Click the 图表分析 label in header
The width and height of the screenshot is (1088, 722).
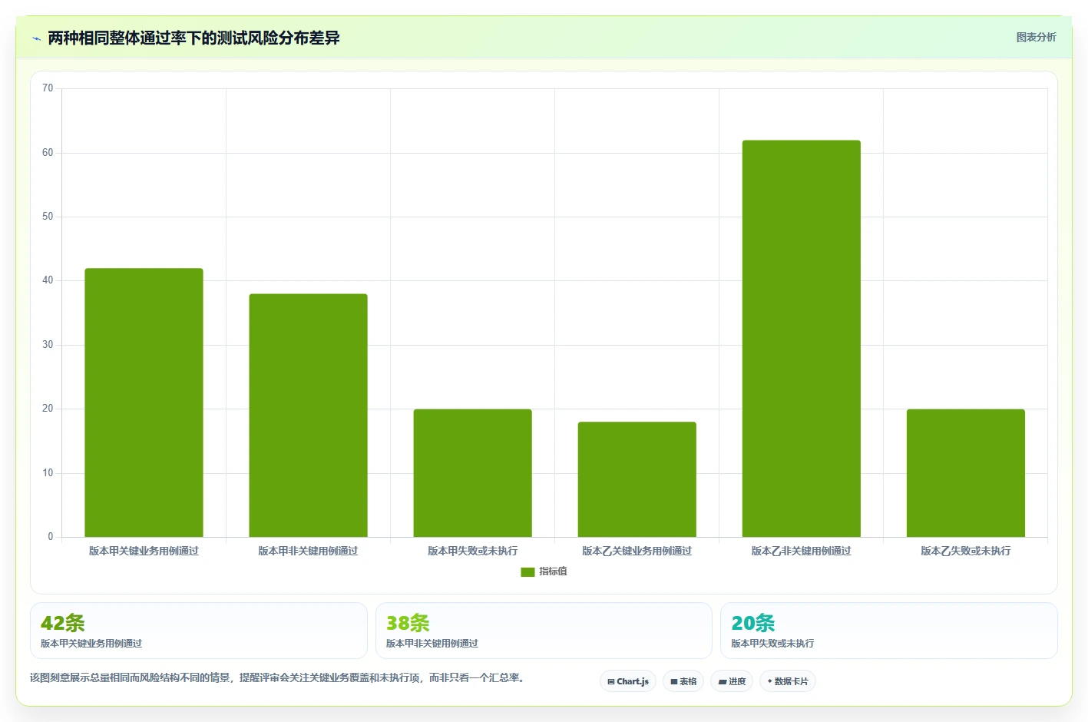(1036, 37)
